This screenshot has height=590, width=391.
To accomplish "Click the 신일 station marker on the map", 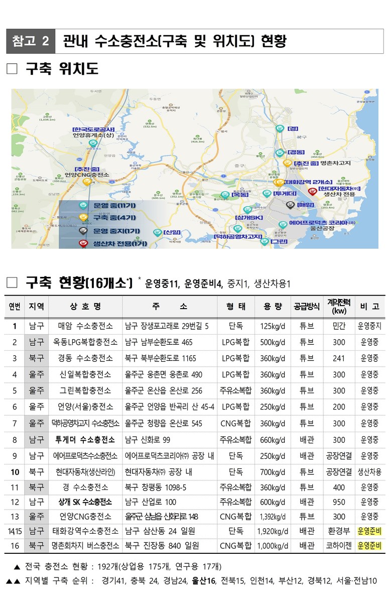I will (157, 232).
